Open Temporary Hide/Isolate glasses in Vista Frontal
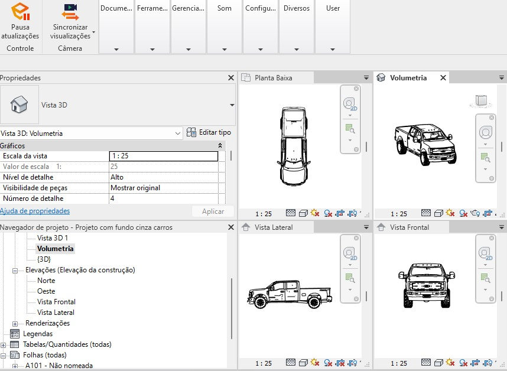 [488, 365]
